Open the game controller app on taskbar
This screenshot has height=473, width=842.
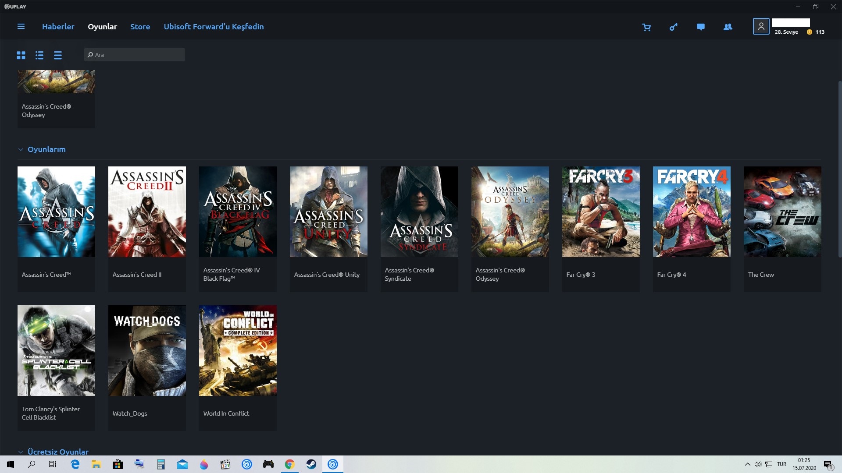click(268, 464)
